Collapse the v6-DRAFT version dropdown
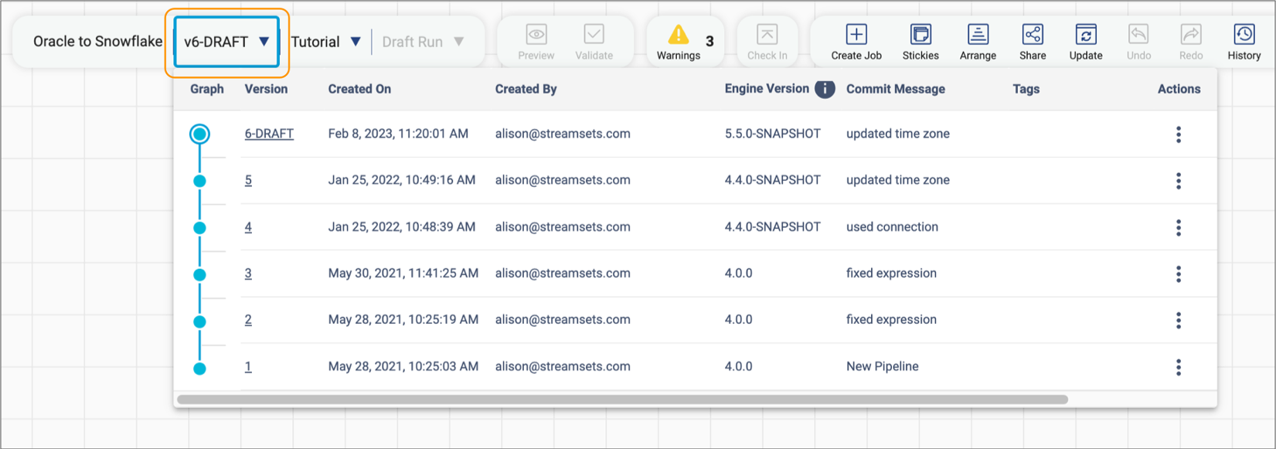Image resolution: width=1276 pixels, height=449 pixels. (x=226, y=42)
